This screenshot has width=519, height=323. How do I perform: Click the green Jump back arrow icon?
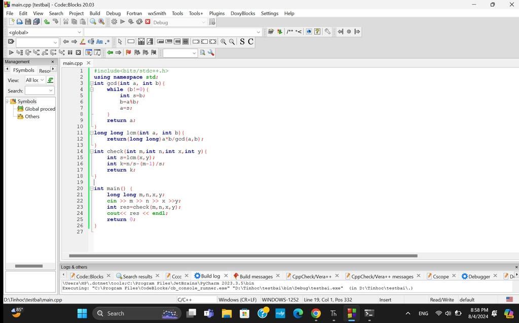click(x=110, y=52)
